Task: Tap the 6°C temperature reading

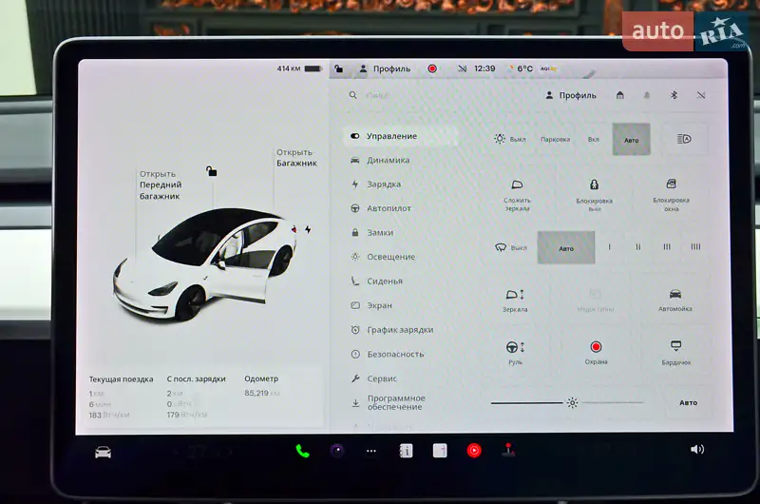Action: 524,68
